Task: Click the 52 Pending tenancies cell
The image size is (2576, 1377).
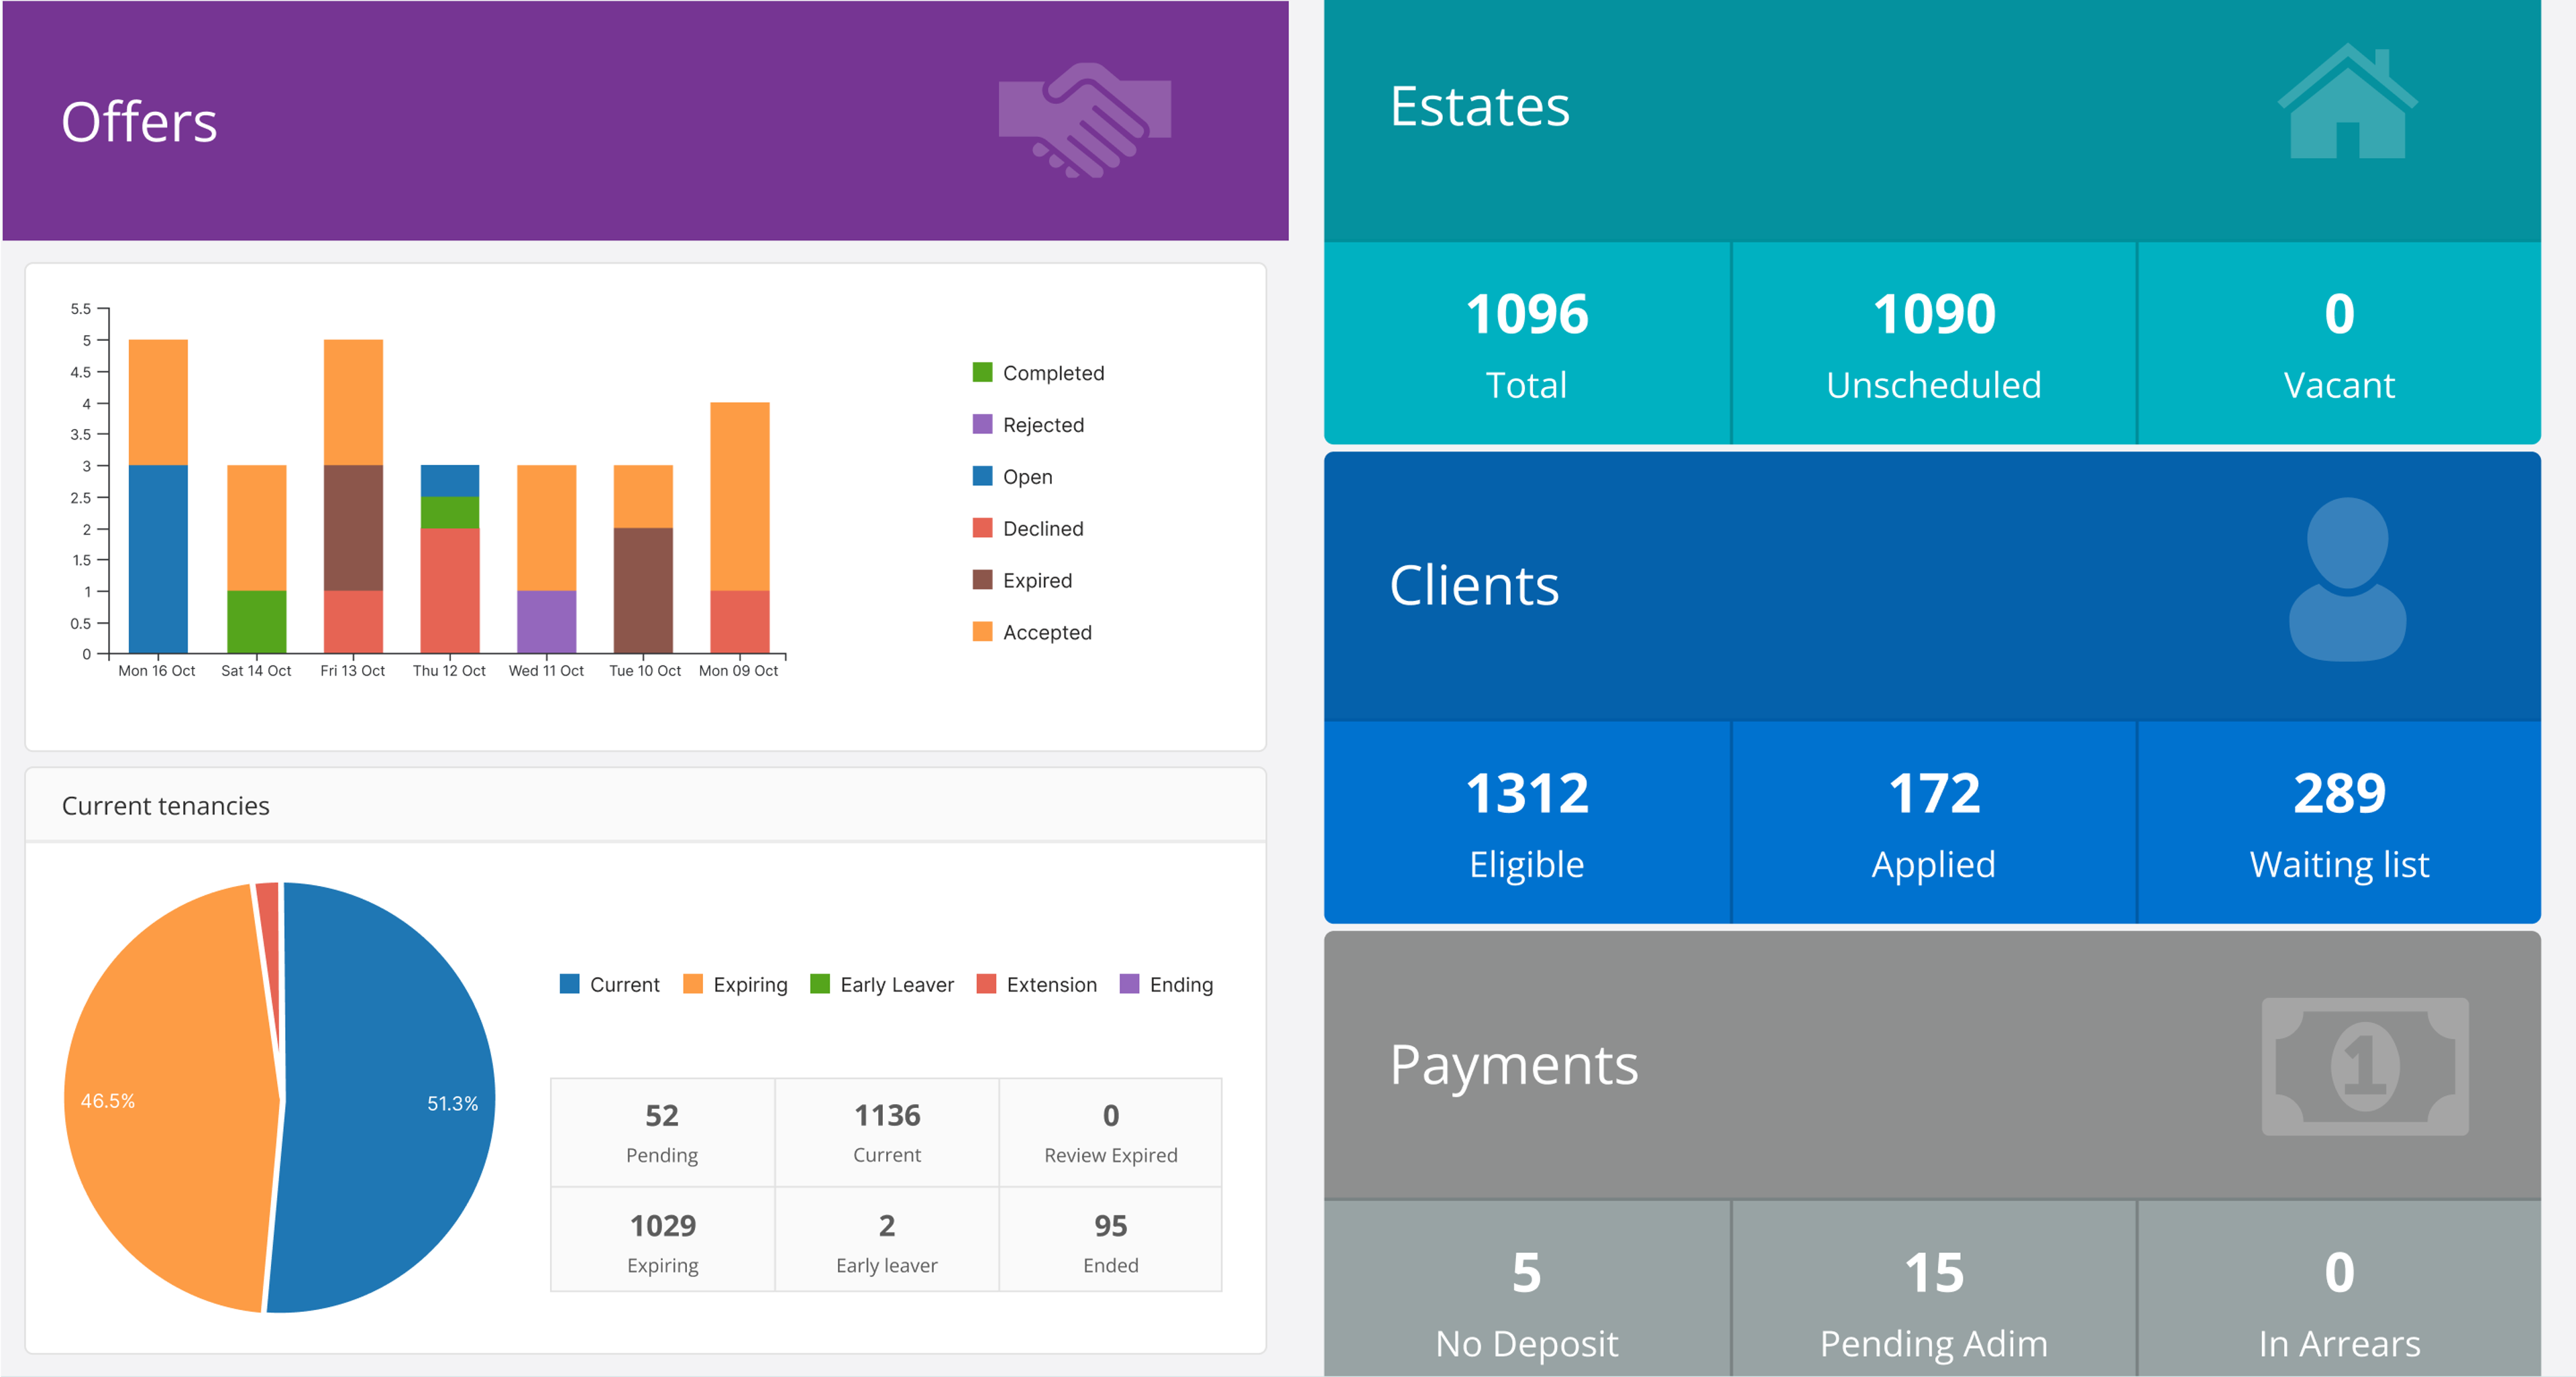Action: (662, 1132)
